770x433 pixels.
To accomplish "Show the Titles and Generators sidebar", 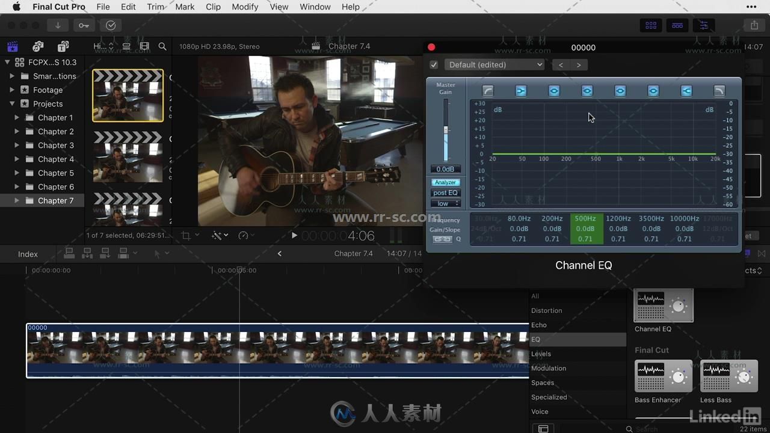I will coord(63,46).
